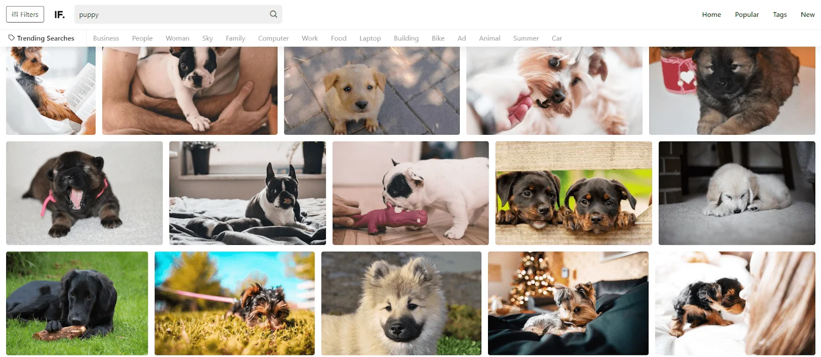The image size is (821, 357).
Task: Open the New page
Action: (x=808, y=14)
